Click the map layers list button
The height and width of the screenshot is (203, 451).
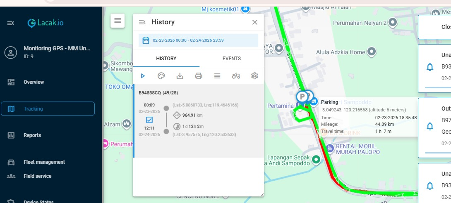(118, 21)
